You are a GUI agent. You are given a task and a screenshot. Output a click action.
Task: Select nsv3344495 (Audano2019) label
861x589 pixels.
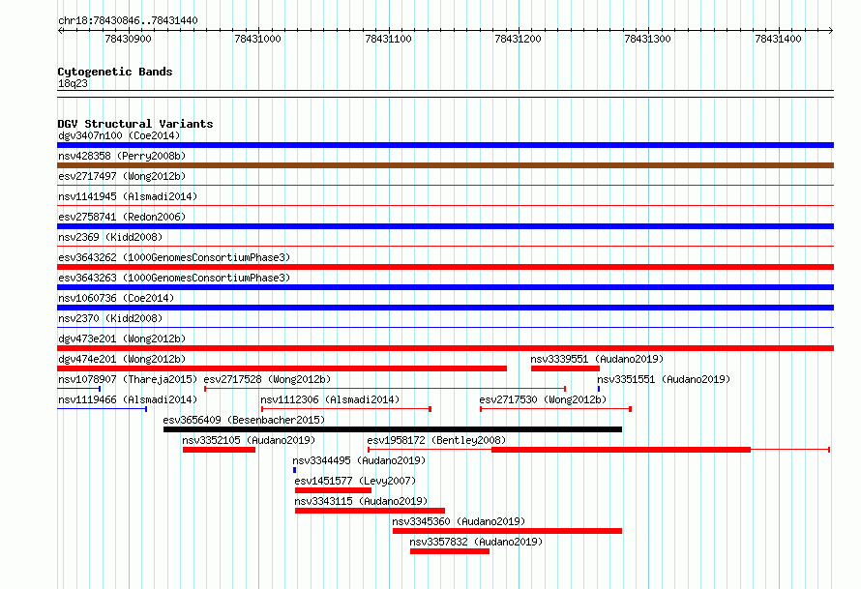(359, 460)
